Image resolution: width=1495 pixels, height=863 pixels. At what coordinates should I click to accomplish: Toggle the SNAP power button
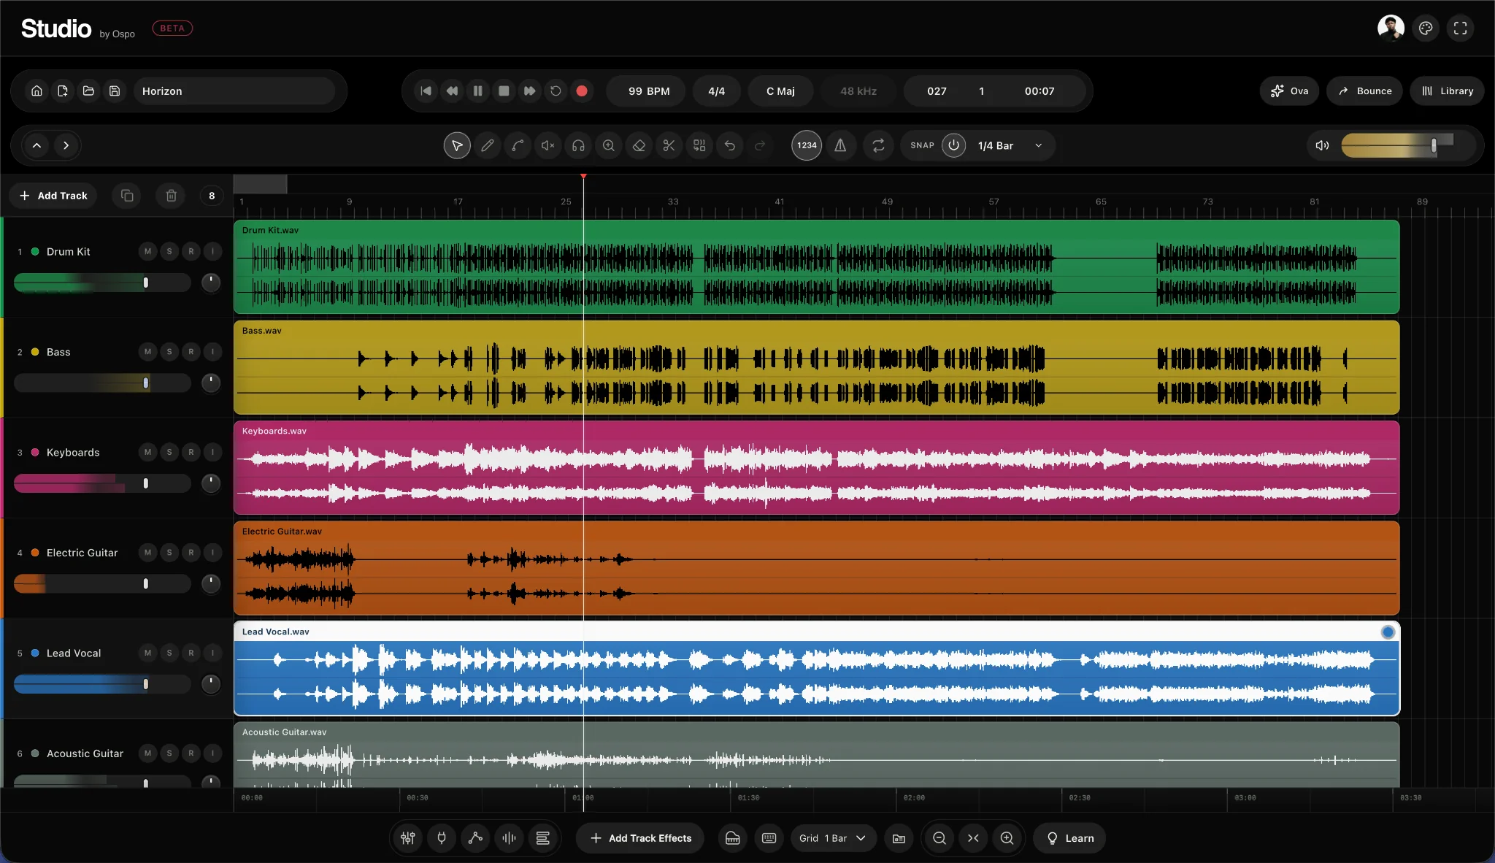953,145
